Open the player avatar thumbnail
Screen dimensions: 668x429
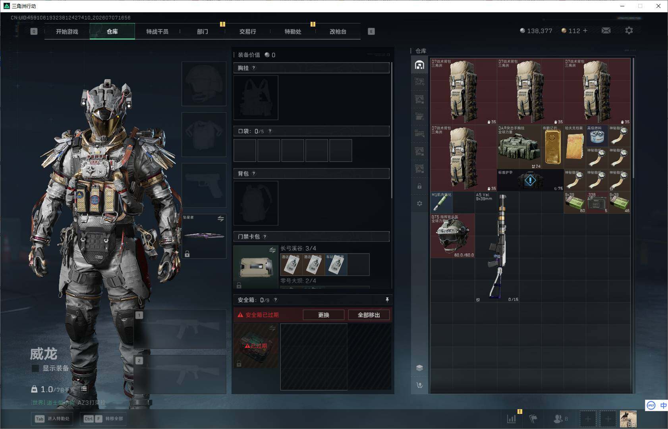click(x=628, y=419)
